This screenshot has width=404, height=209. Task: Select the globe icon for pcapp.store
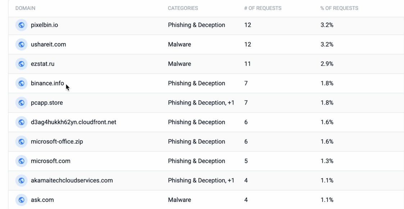pyautogui.click(x=21, y=103)
